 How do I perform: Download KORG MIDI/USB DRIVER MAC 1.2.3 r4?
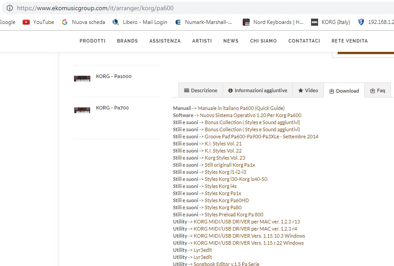point(245,229)
